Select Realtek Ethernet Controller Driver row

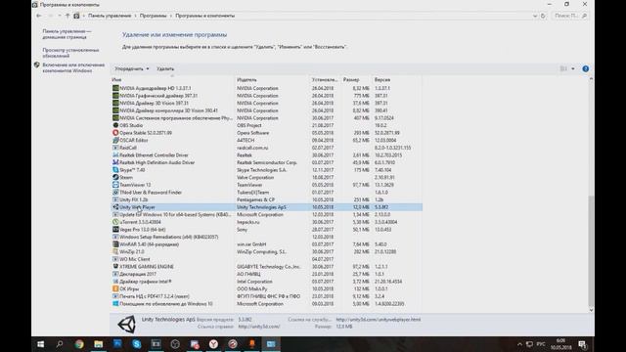(x=266, y=155)
